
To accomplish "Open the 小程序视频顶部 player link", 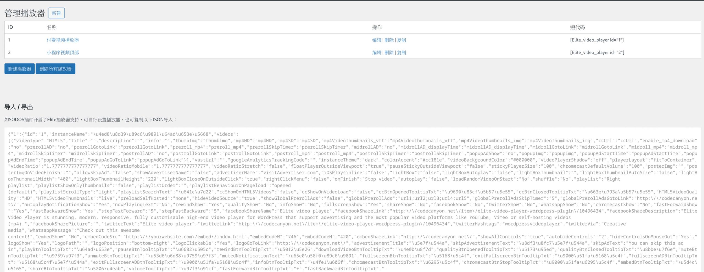I will (x=63, y=52).
